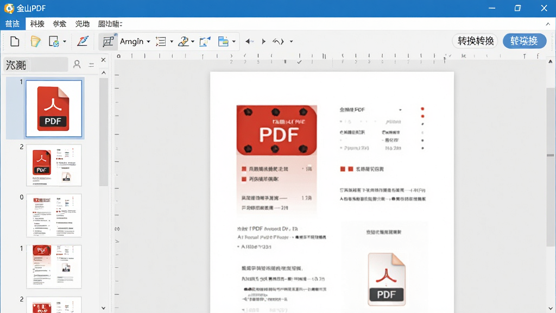Go forward with the right triangle icon

point(263,41)
